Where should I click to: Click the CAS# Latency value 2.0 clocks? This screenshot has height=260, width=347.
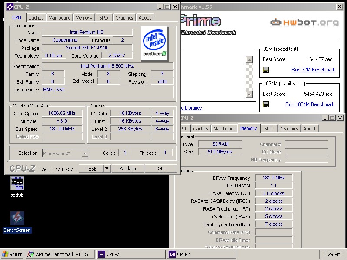coord(274,193)
